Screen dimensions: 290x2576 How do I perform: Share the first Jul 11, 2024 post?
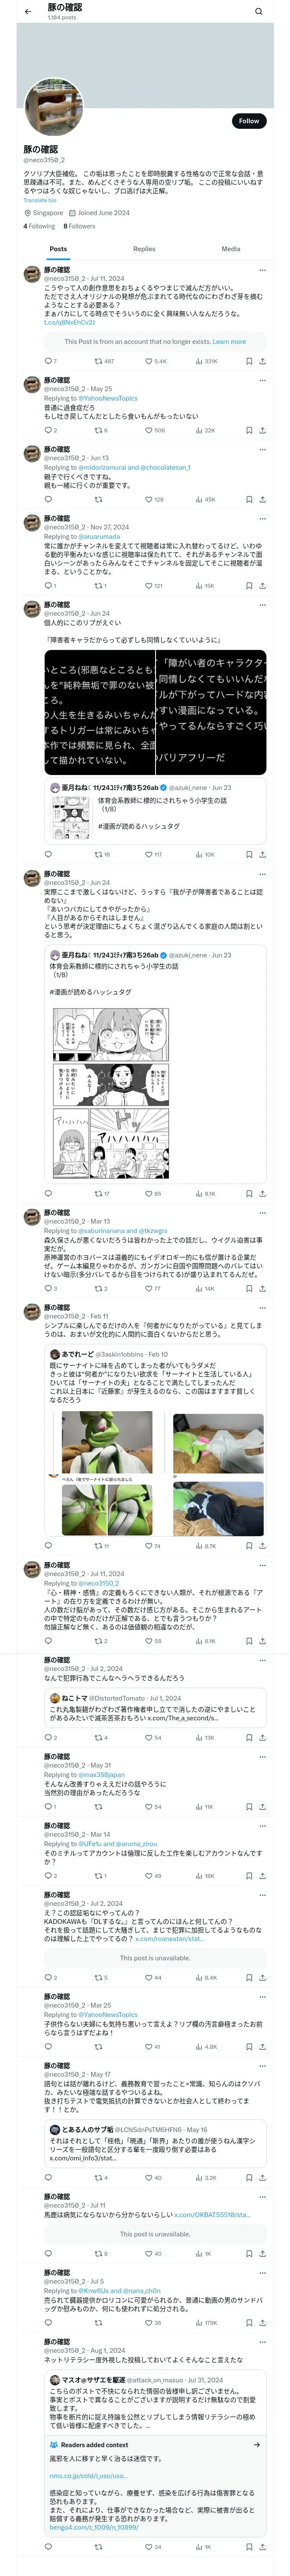(x=262, y=361)
